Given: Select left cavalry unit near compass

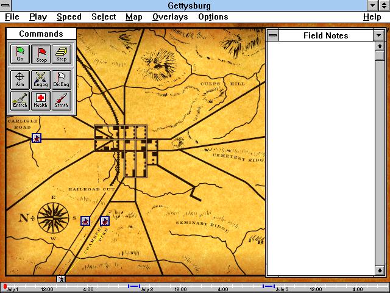Looking at the screenshot, I should [x=85, y=221].
